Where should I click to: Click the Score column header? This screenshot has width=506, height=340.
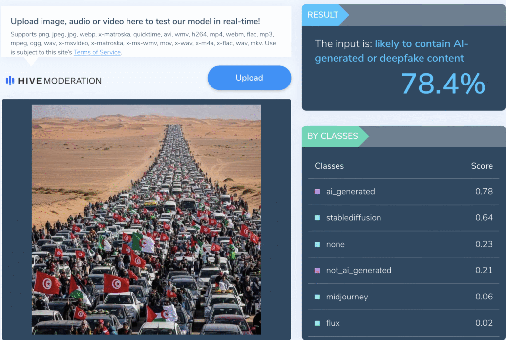pos(482,166)
